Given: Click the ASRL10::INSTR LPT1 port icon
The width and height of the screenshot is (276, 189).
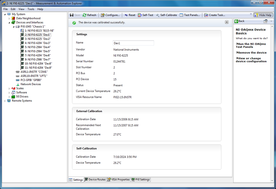Looking at the screenshot, I should (x=18, y=76).
